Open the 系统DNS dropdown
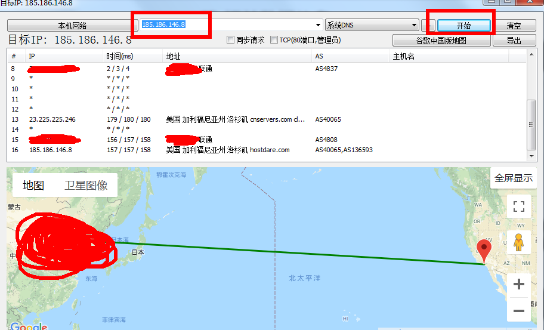Image resolution: width=544 pixels, height=330 pixels. [x=372, y=25]
